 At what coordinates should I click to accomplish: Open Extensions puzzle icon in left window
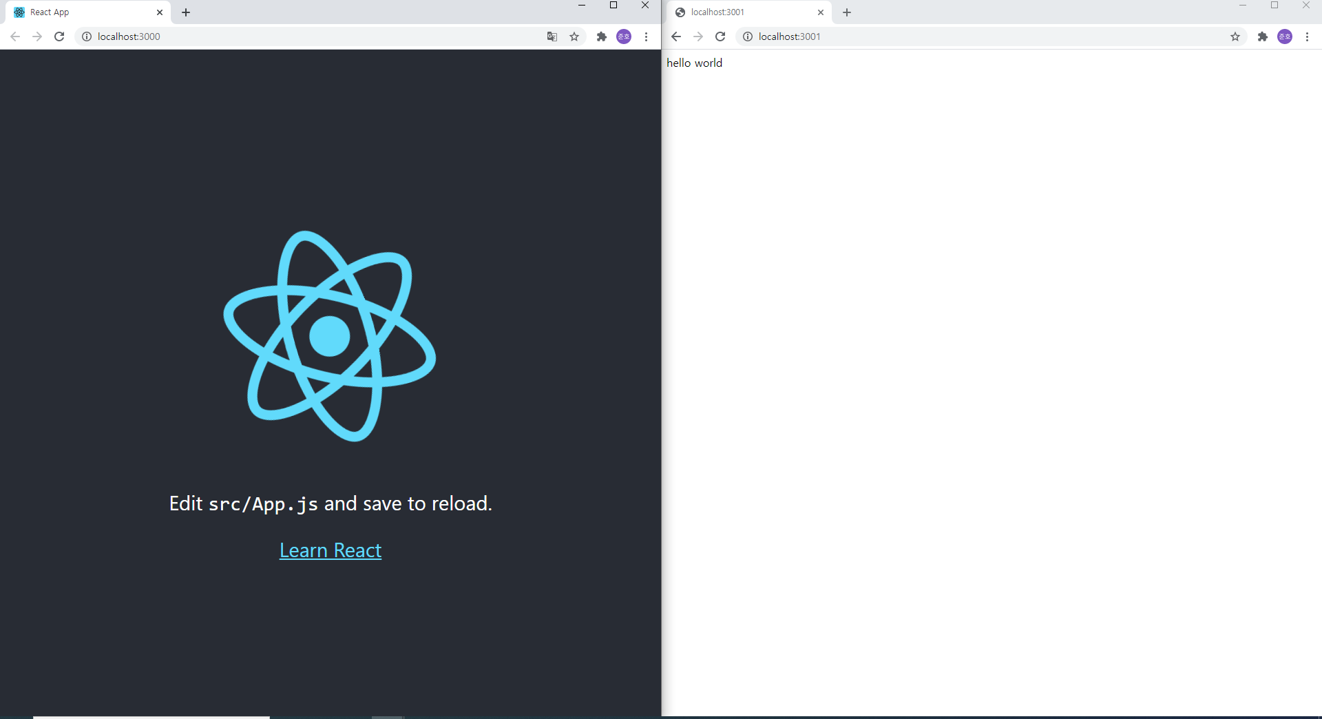[602, 37]
